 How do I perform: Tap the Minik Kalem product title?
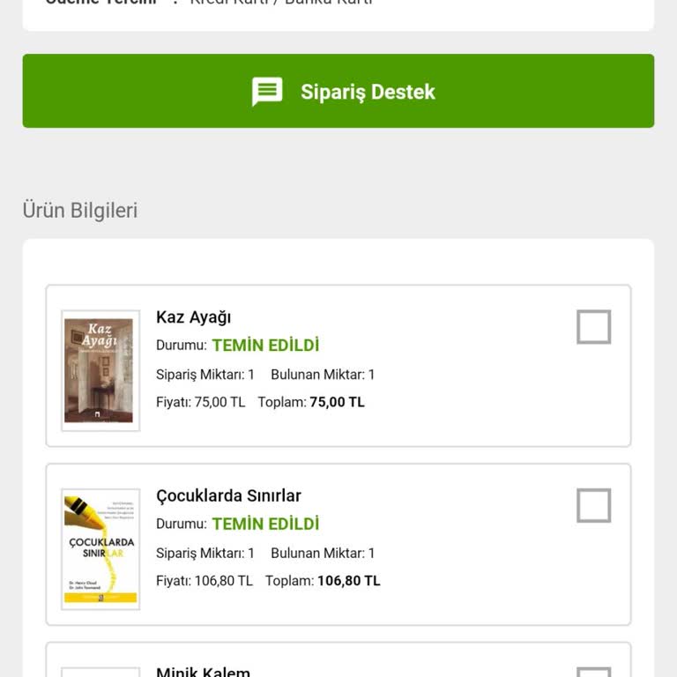(x=203, y=672)
